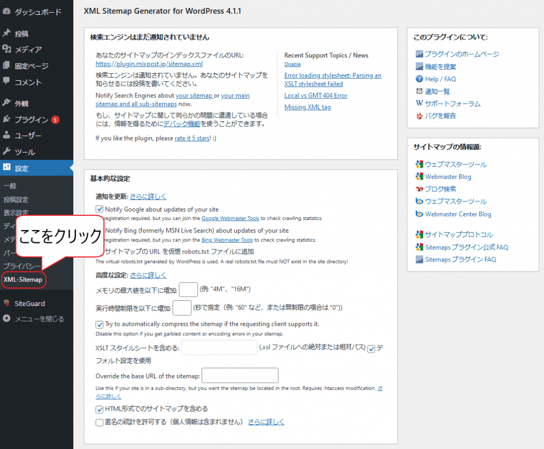The width and height of the screenshot is (544, 449).
Task: Click the 固定ページ pages icon
Action: point(7,66)
